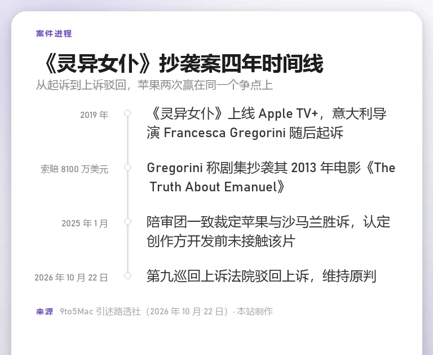Screen dimensions: 433x355
Task: Click the 2019 年 timeline marker dot
Action: [127, 113]
